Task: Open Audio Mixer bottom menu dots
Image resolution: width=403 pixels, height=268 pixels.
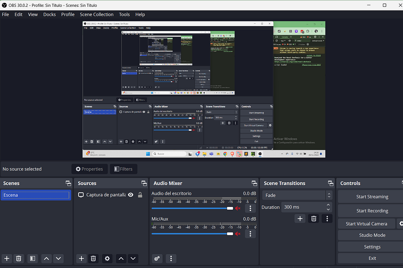Action: click(171, 258)
